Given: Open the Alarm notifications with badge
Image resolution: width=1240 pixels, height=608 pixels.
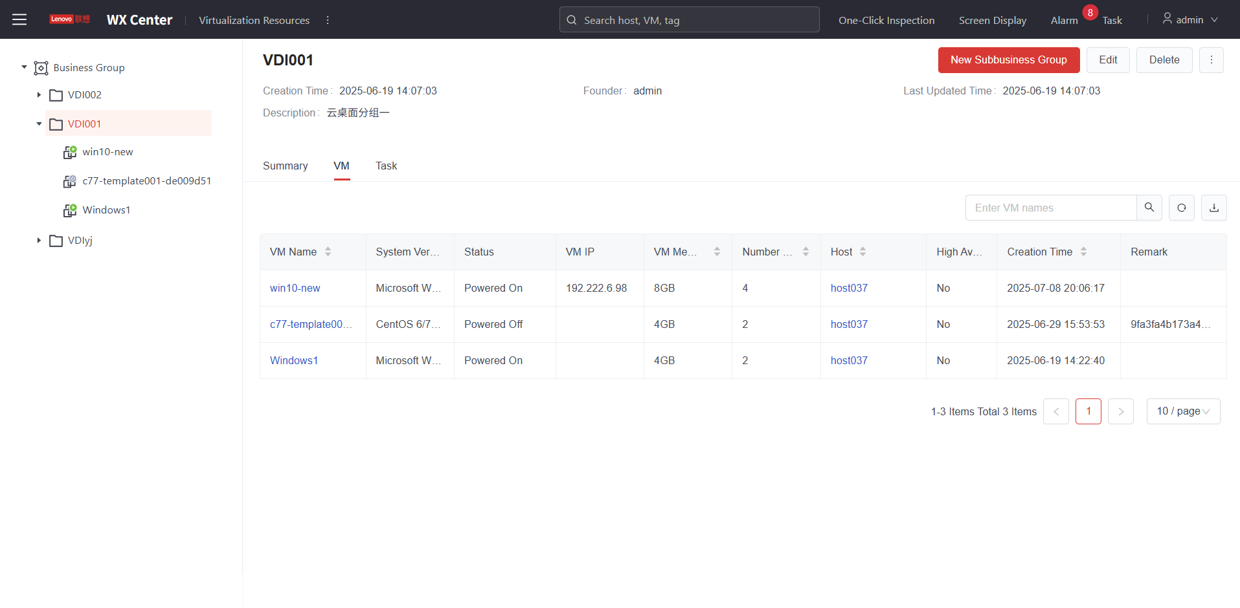Looking at the screenshot, I should [1064, 20].
